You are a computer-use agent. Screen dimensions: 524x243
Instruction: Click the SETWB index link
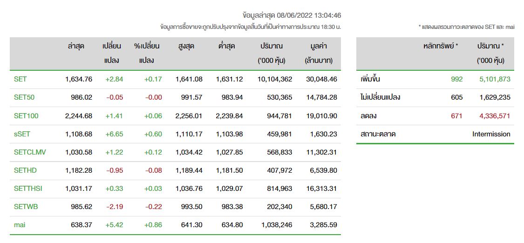click(x=26, y=207)
